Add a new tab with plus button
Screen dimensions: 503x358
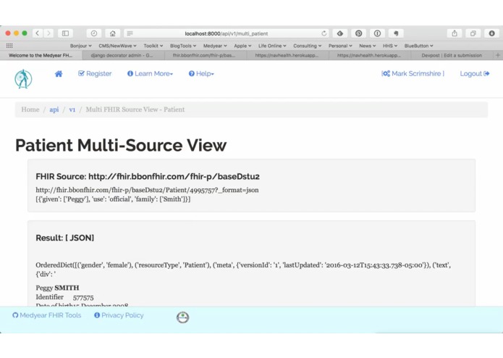(497, 55)
